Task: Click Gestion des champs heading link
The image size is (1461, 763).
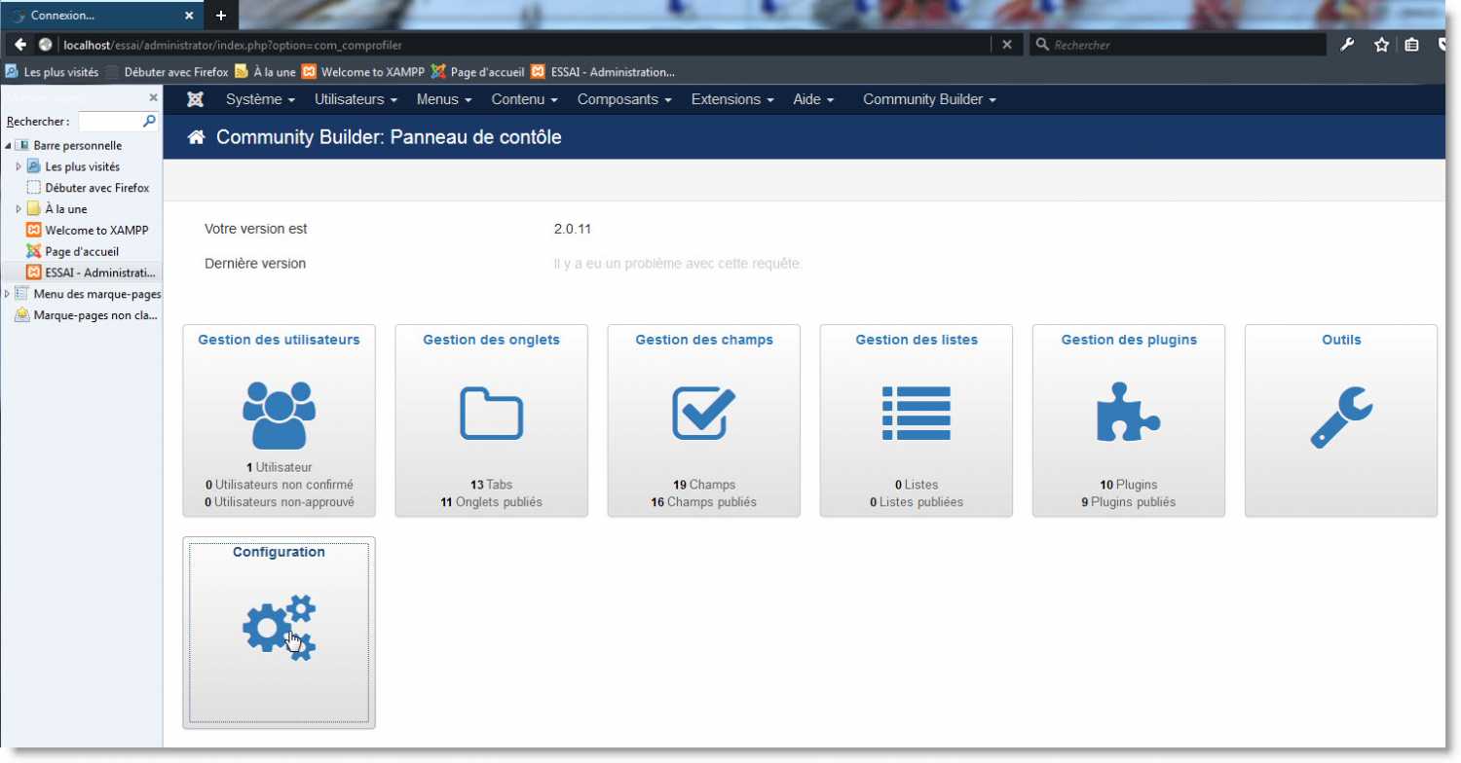Action: click(x=704, y=340)
